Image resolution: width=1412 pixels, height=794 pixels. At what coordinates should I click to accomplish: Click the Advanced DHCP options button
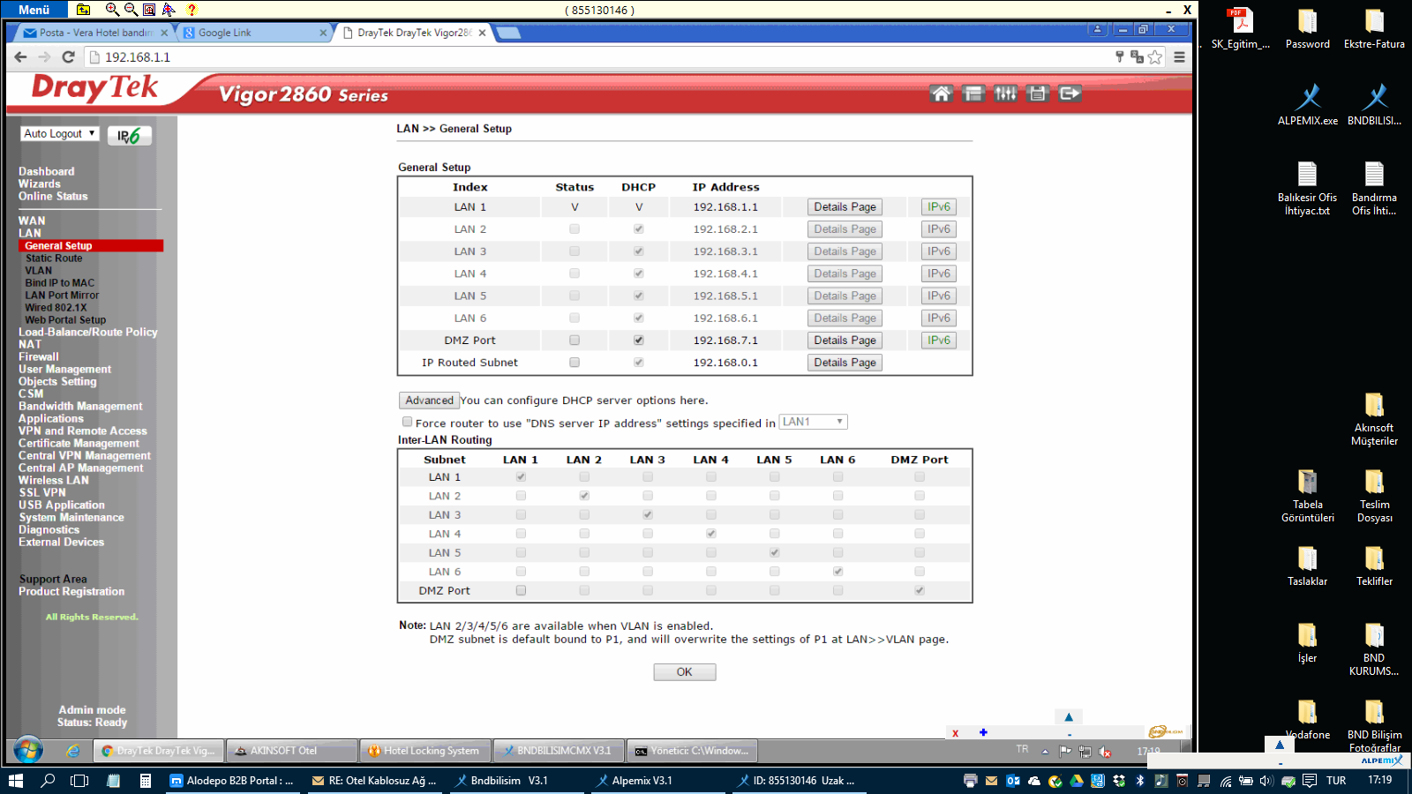pos(429,401)
